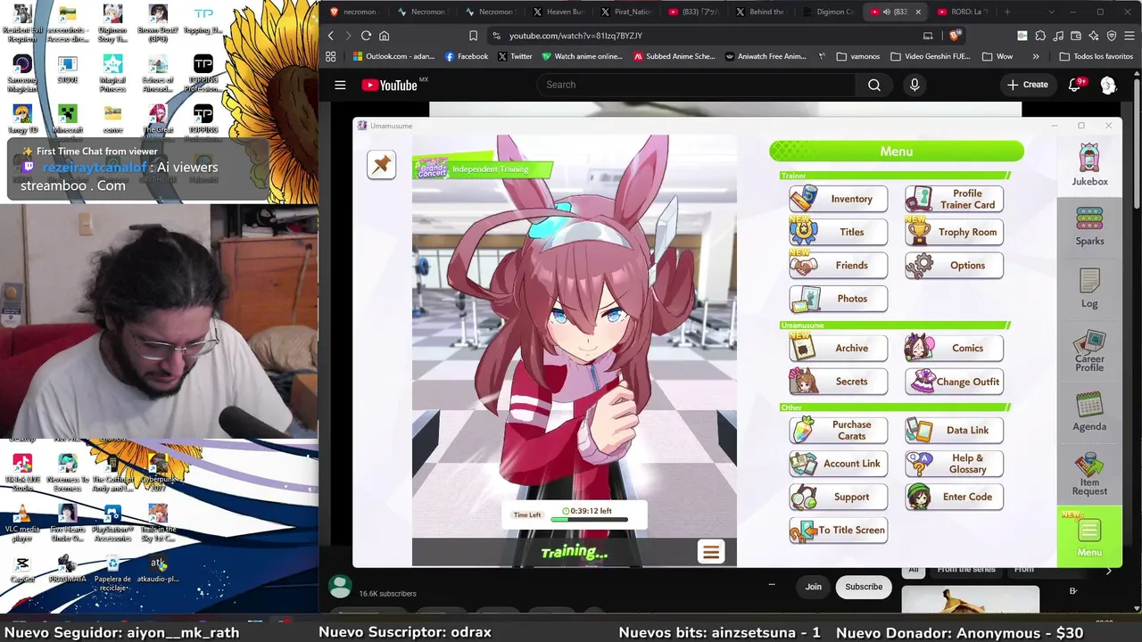Open the YouTube Create menu
This screenshot has height=642, width=1142.
[1027, 85]
